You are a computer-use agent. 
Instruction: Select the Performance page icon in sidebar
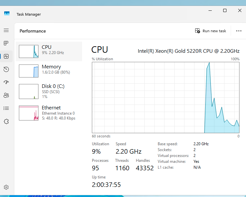[6, 56]
